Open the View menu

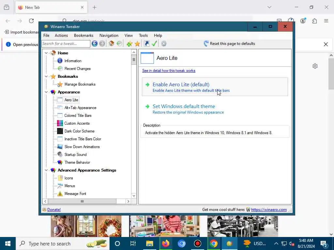pyautogui.click(x=129, y=35)
